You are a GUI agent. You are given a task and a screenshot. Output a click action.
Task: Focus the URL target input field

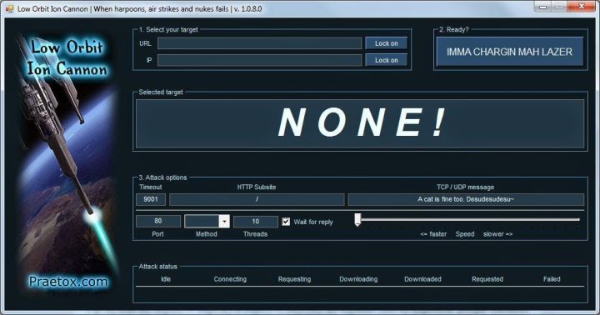[259, 43]
